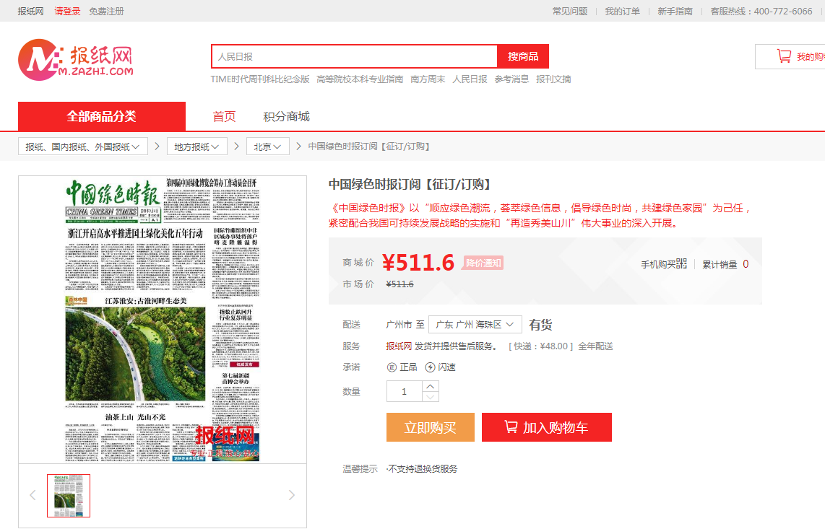The height and width of the screenshot is (529, 825).
Task: Click the search input field
Action: coord(355,56)
